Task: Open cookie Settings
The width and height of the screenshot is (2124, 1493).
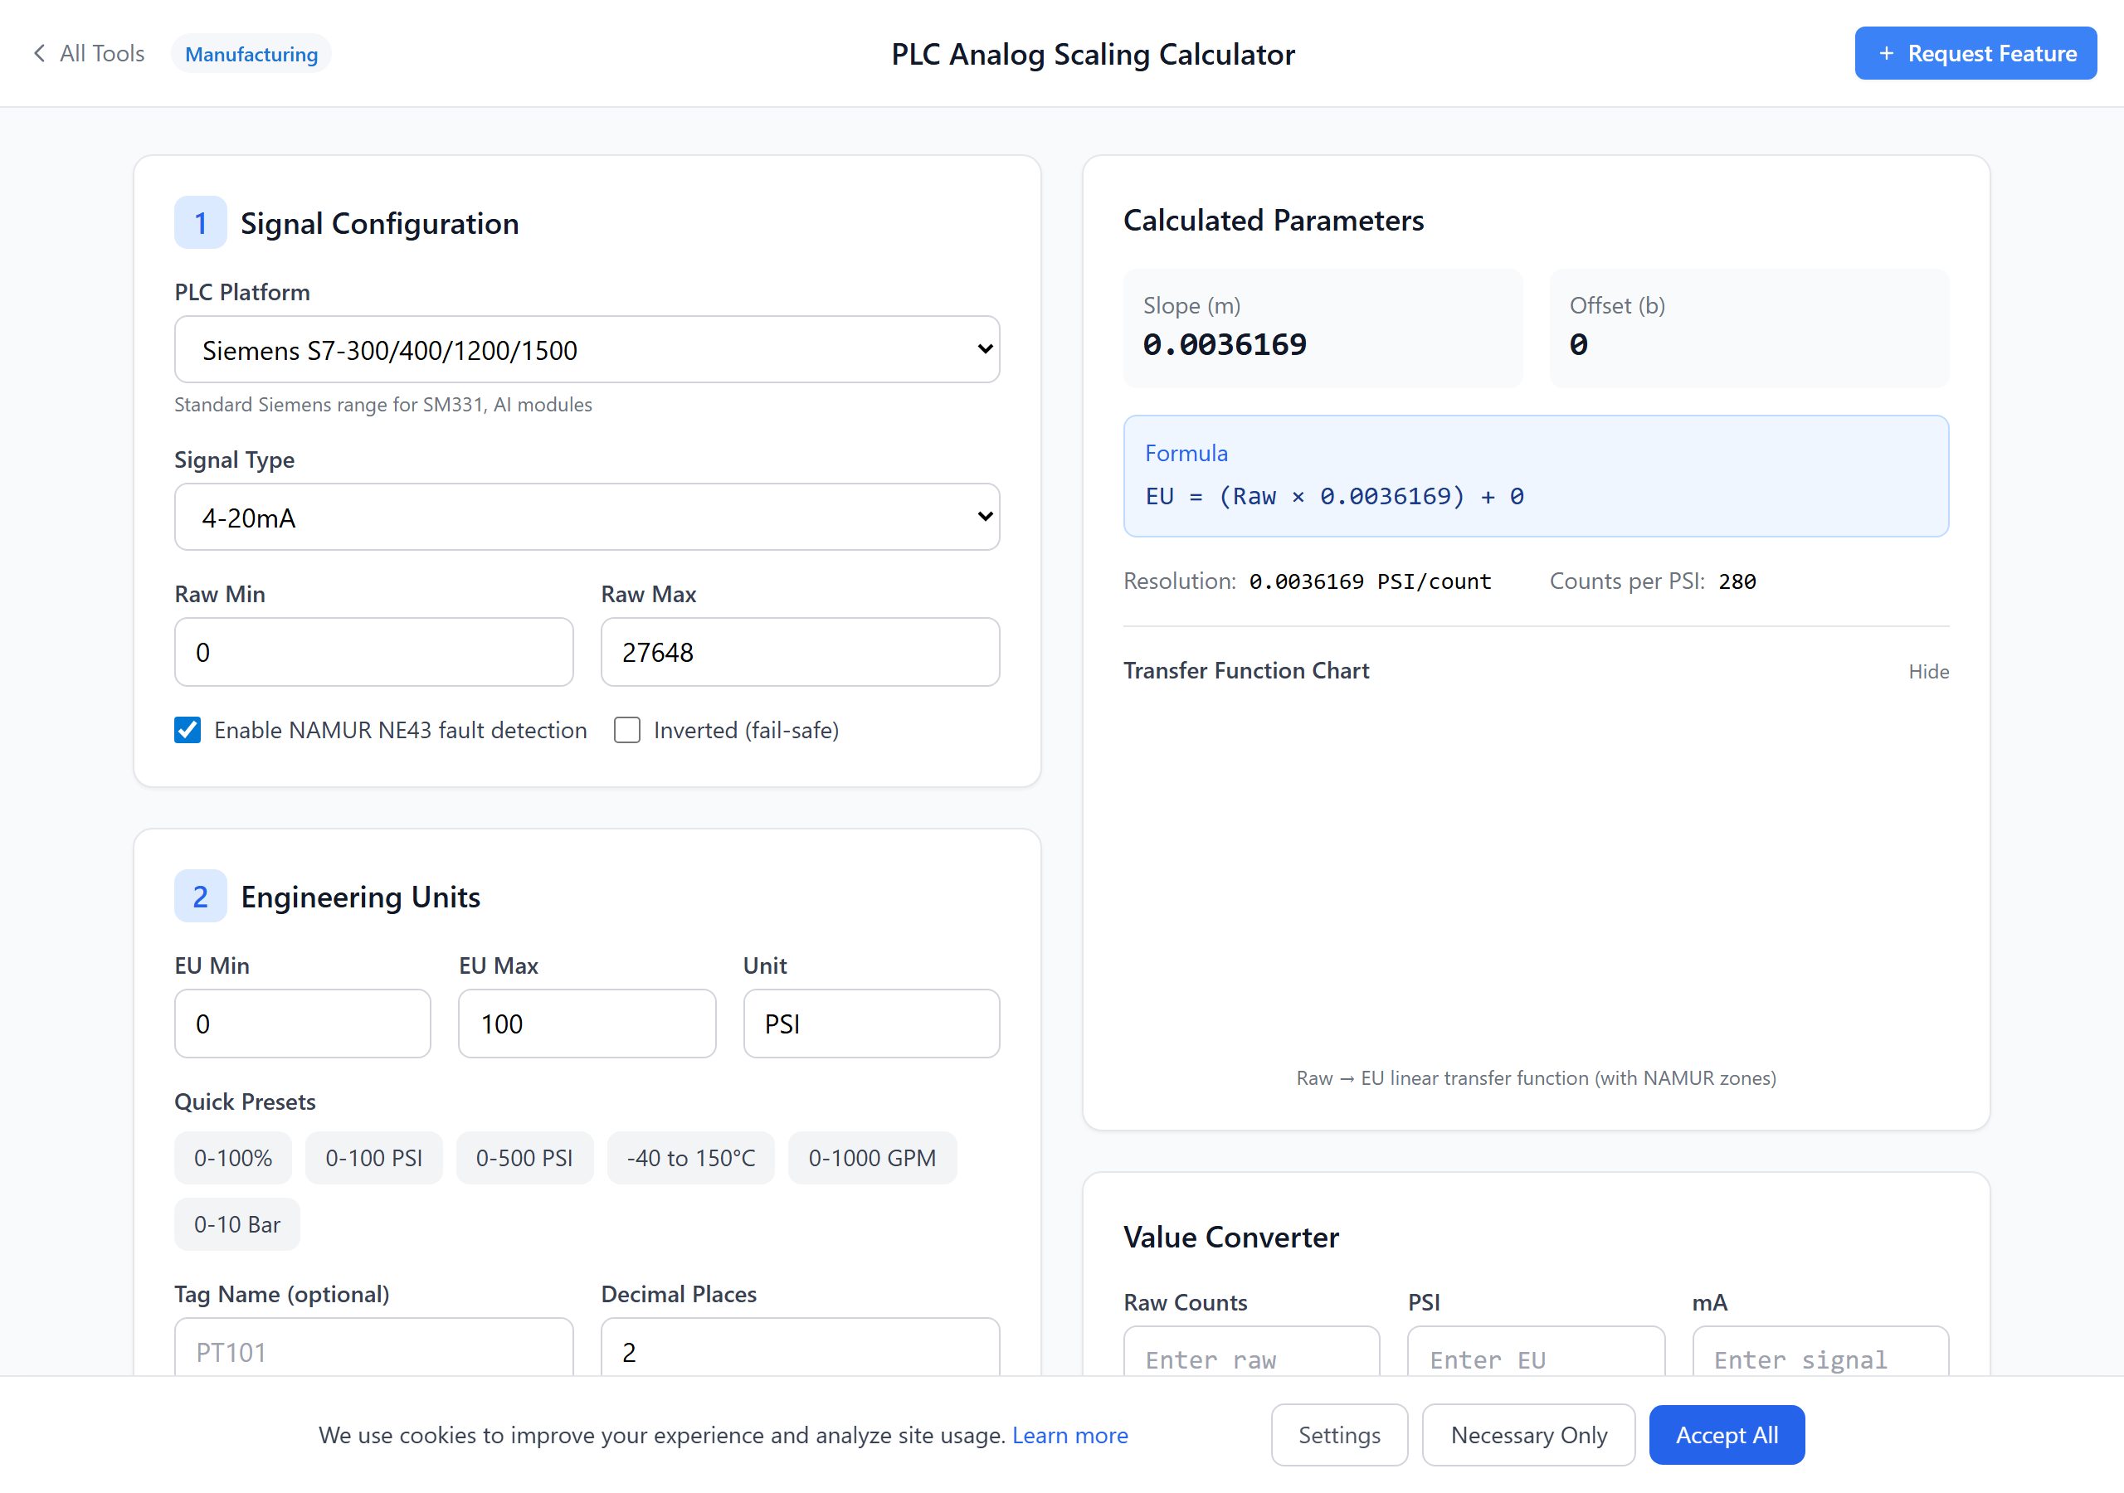Action: click(x=1337, y=1434)
